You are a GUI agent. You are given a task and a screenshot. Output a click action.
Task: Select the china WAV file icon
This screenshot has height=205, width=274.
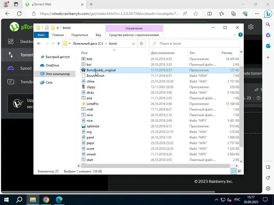coord(83,81)
